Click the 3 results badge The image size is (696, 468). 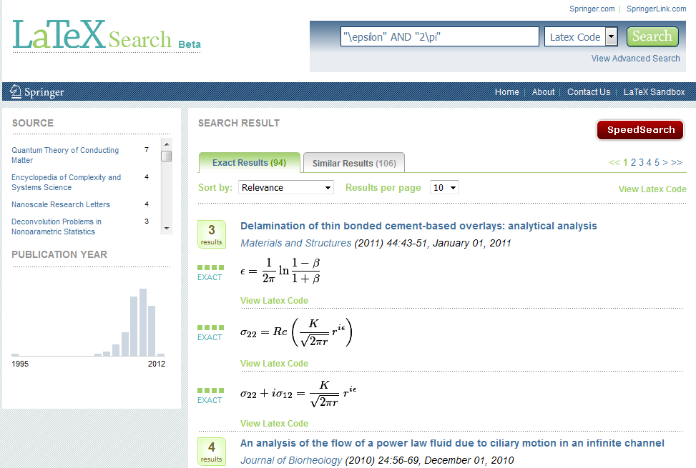coord(212,234)
